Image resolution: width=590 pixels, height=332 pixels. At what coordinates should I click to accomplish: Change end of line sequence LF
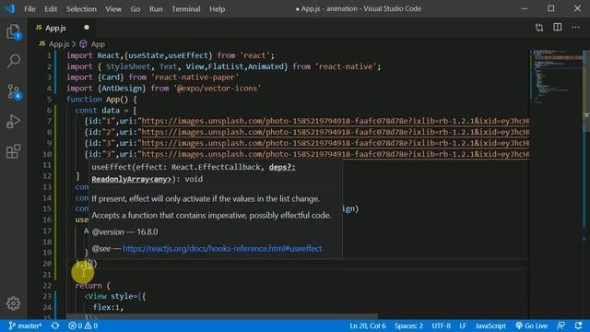click(463, 326)
